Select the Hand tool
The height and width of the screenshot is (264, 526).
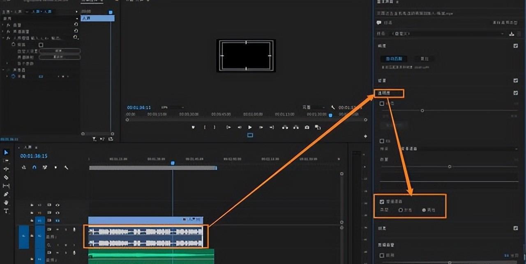(6, 203)
